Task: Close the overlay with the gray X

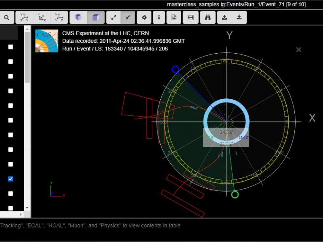Action: (x=299, y=50)
